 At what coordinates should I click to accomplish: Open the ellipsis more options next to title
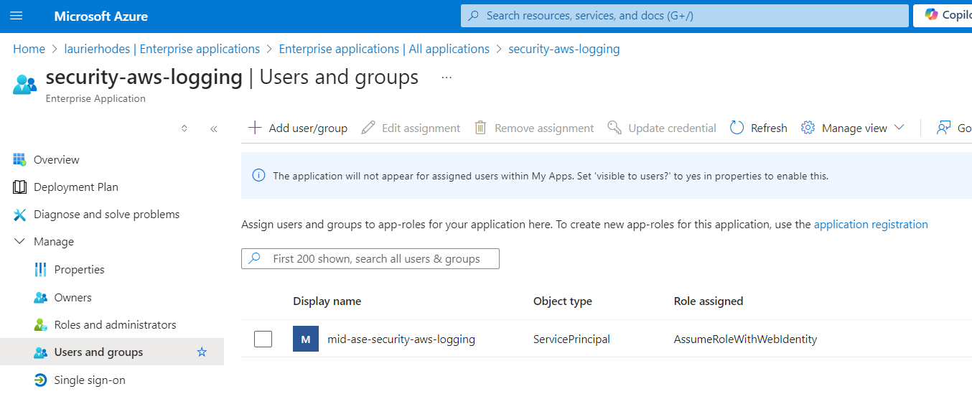tap(447, 78)
